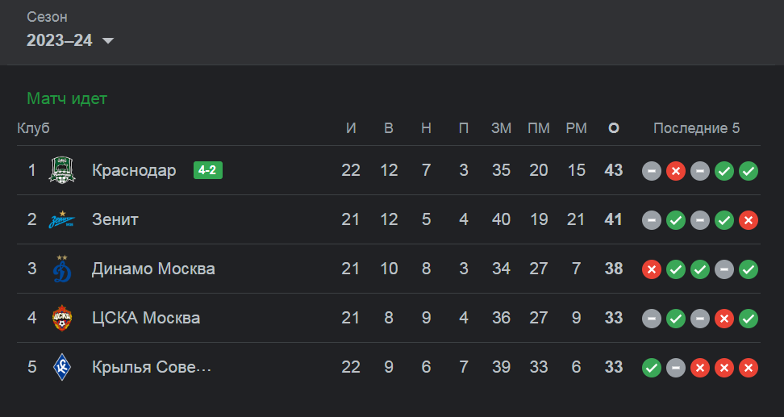
Task: Open the Динамо Москва team link
Action: click(153, 269)
